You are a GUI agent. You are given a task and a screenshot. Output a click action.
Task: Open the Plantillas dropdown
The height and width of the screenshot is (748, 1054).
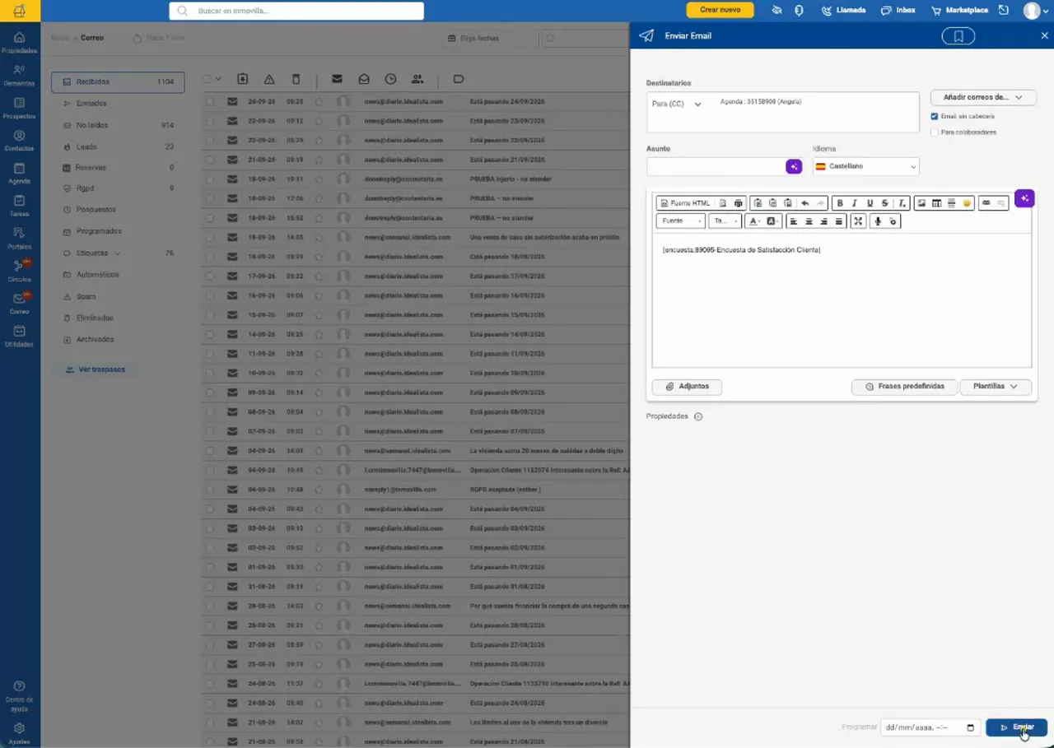coord(996,387)
